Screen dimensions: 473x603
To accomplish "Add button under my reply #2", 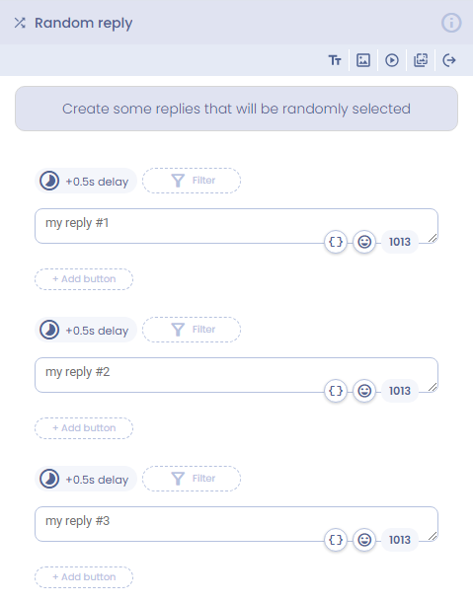I will click(84, 428).
